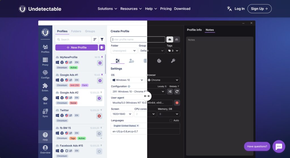This screenshot has width=290, height=158.
Task: Click the light/dark comparison slider handle
Action: [x=147, y=96]
